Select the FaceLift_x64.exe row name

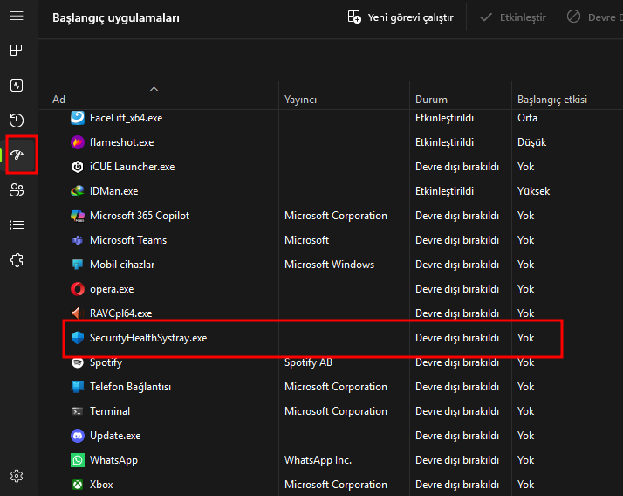[x=126, y=118]
